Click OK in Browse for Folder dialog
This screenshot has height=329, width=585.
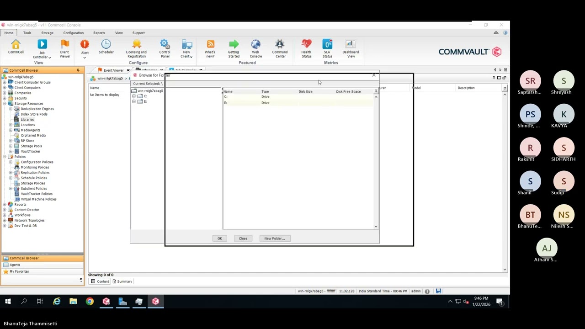click(x=219, y=239)
